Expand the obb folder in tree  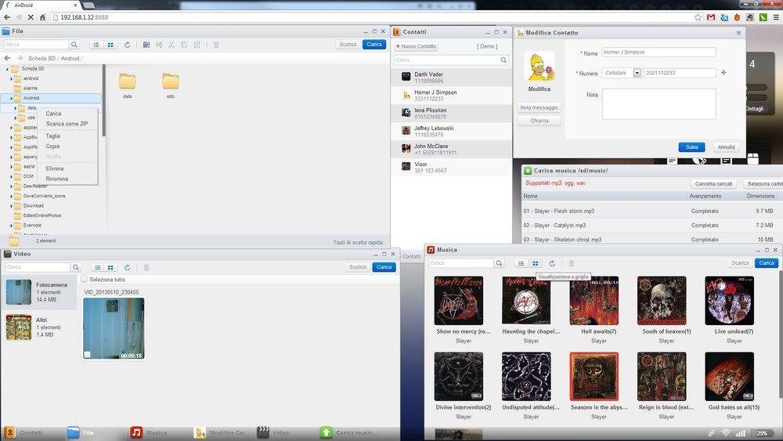pyautogui.click(x=16, y=117)
